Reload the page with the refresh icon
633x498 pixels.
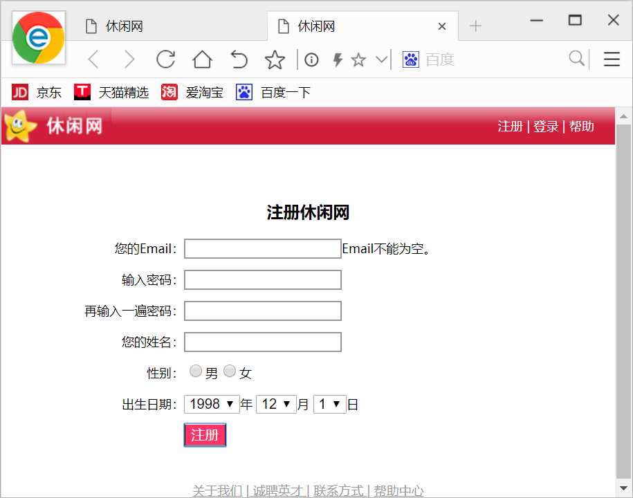click(x=165, y=59)
